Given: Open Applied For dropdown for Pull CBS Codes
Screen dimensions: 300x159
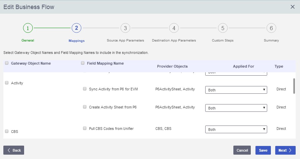Looking at the screenshot, I should [x=236, y=129].
